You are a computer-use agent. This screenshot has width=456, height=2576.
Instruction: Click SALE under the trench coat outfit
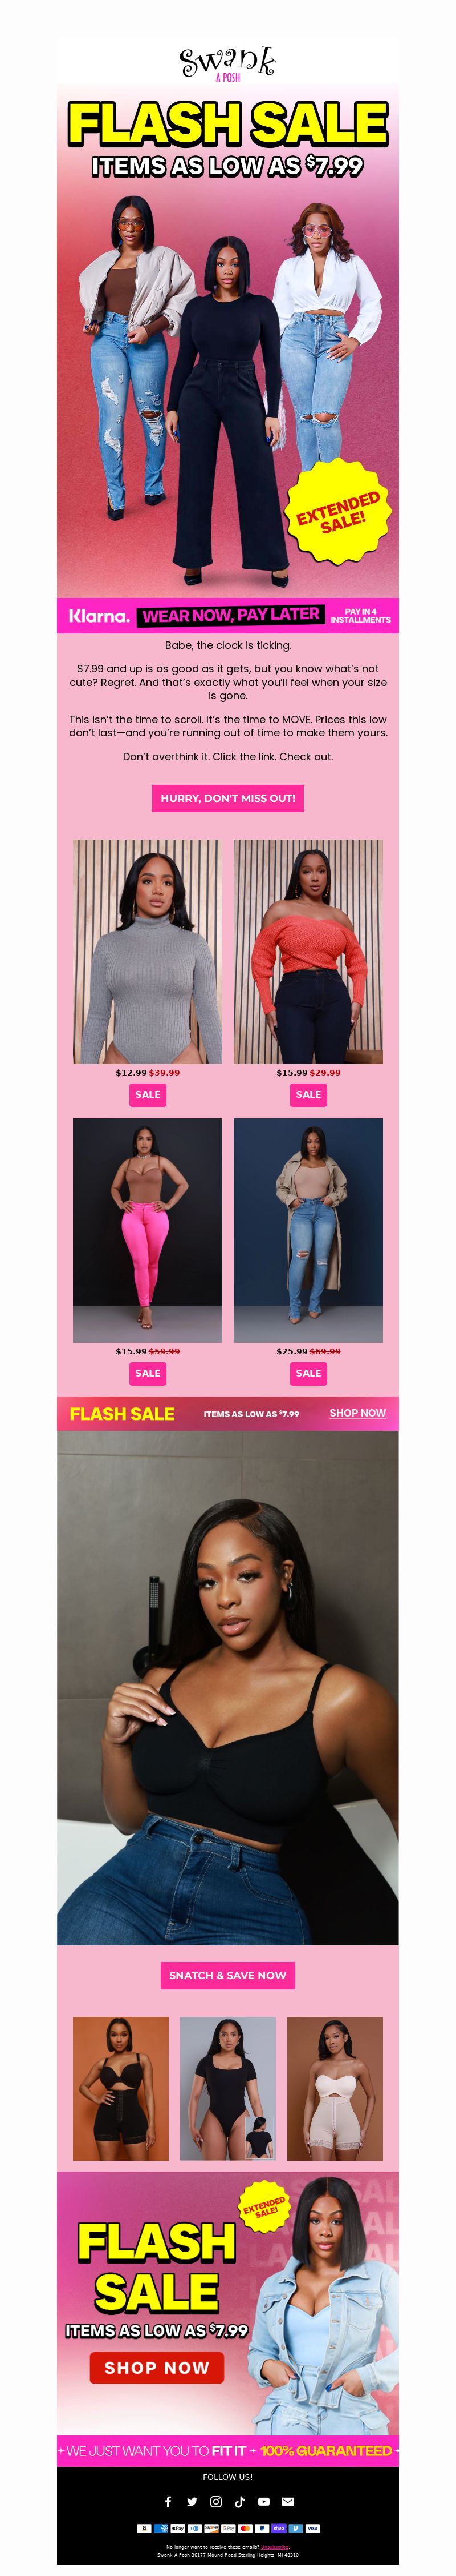[x=308, y=1373]
